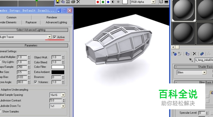Enable the red channel button
The height and width of the screenshot is (117, 213).
(x=97, y=2)
